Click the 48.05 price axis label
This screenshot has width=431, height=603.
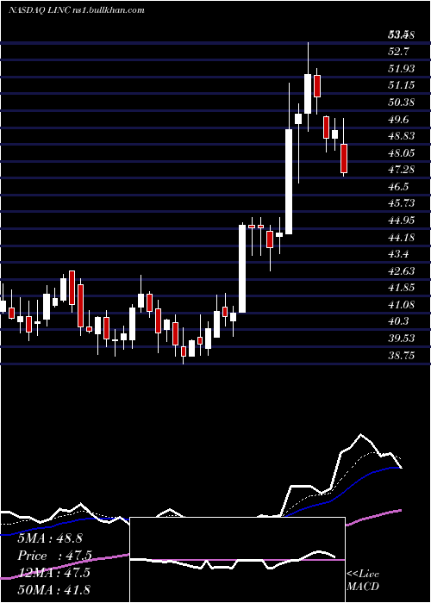click(402, 152)
